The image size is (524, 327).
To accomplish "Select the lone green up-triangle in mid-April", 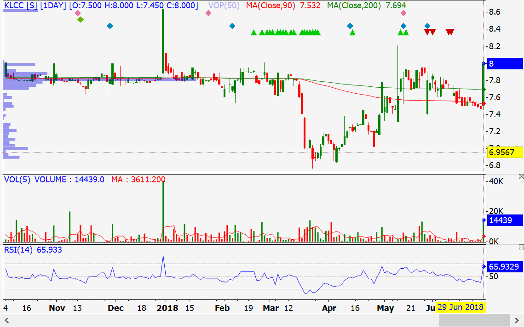I will point(352,32).
